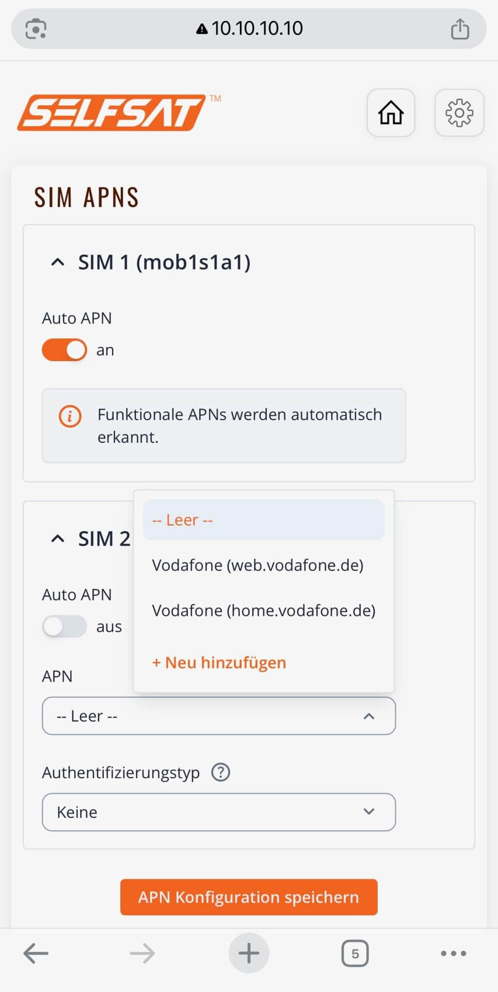Image resolution: width=498 pixels, height=992 pixels.
Task: Open settings via the gear icon
Action: tap(459, 113)
